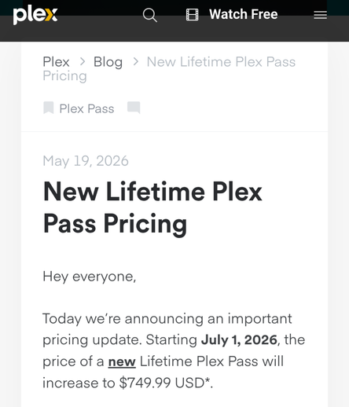
Task: Click the film strip icon
Action: tap(192, 14)
